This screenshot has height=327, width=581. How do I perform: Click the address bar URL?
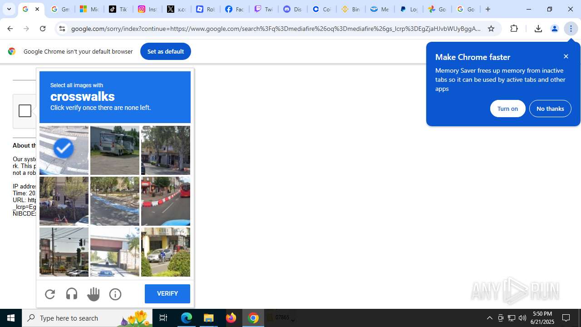coord(276,29)
